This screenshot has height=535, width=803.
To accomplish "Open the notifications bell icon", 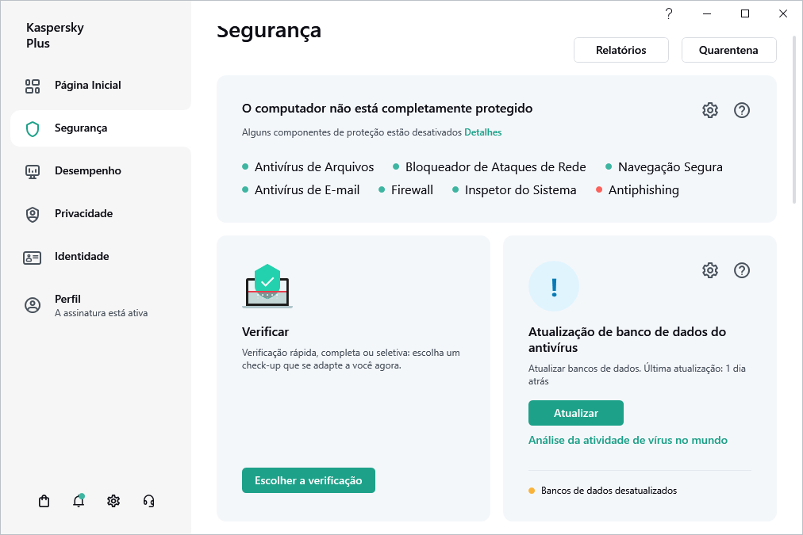I will [79, 501].
